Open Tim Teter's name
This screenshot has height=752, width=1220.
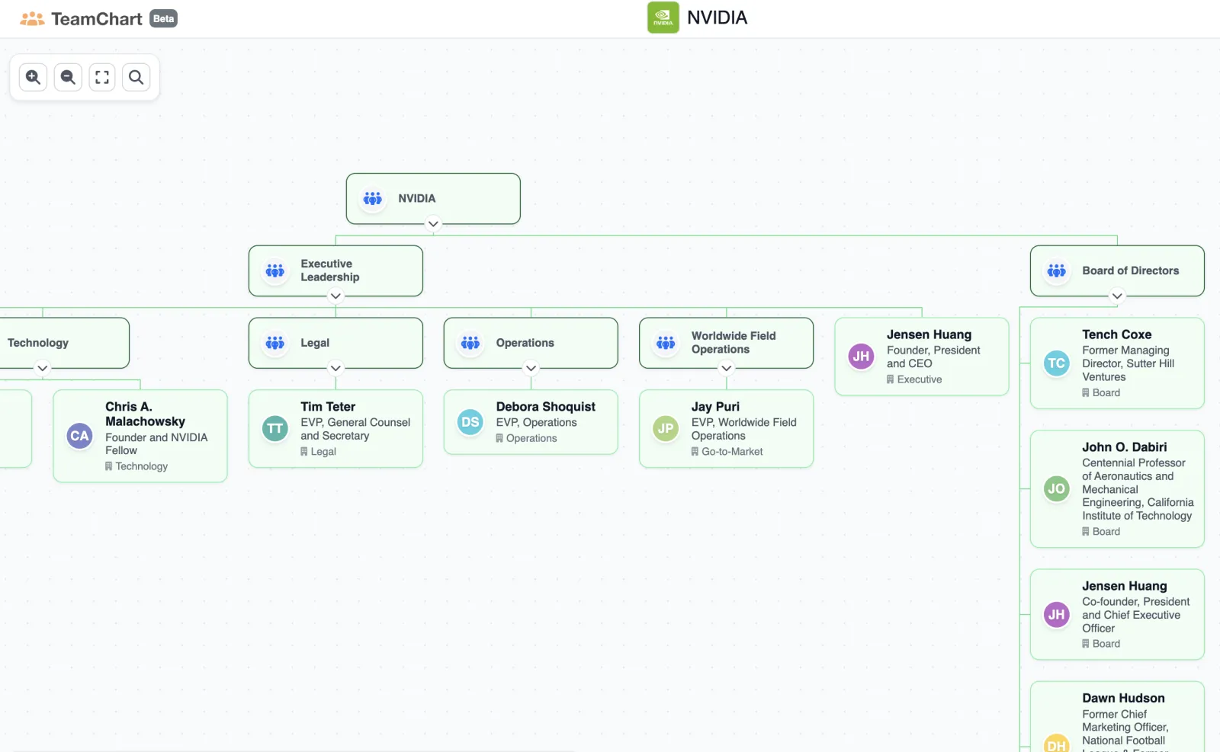(328, 407)
